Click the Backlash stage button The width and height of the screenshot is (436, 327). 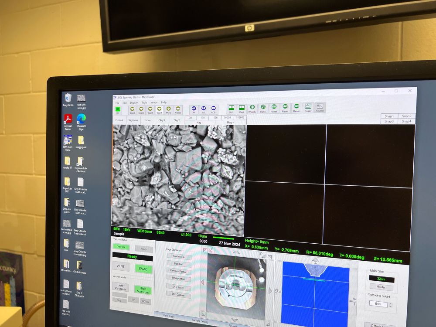pyautogui.click(x=179, y=264)
